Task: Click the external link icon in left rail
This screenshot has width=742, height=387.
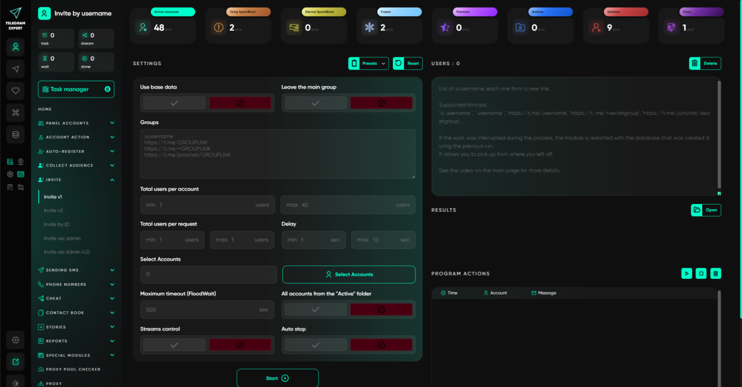Action: (15, 362)
